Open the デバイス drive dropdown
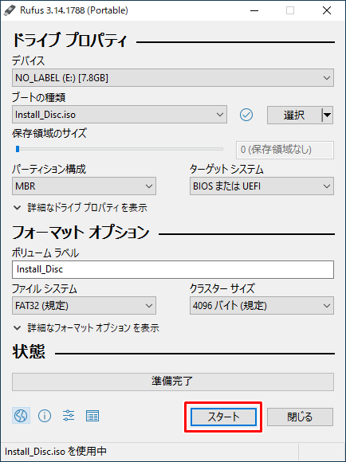The image size is (346, 462). tap(173, 78)
